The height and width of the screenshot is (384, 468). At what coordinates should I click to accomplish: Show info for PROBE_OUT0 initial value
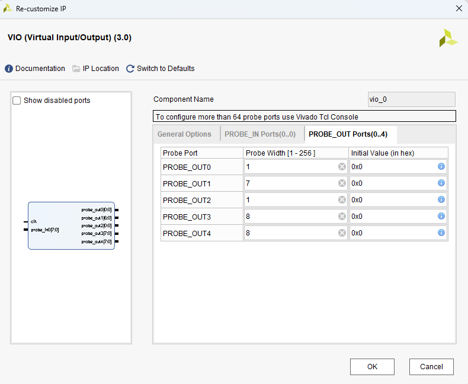tap(441, 166)
